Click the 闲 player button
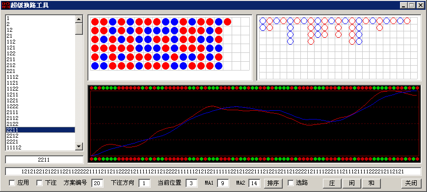The height and width of the screenshot is (192, 427). (352, 183)
